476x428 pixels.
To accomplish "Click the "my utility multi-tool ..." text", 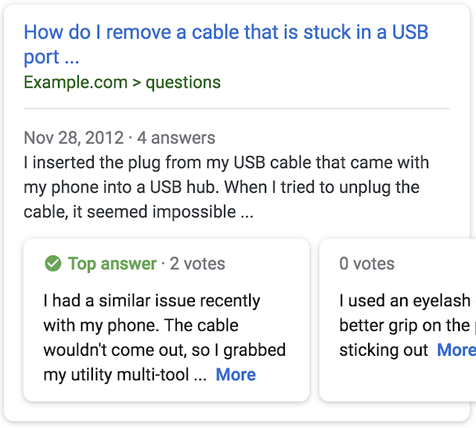I will point(125,374).
